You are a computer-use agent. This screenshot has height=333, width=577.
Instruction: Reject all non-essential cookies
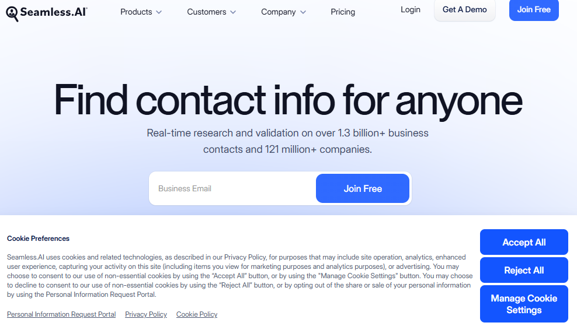coord(524,270)
